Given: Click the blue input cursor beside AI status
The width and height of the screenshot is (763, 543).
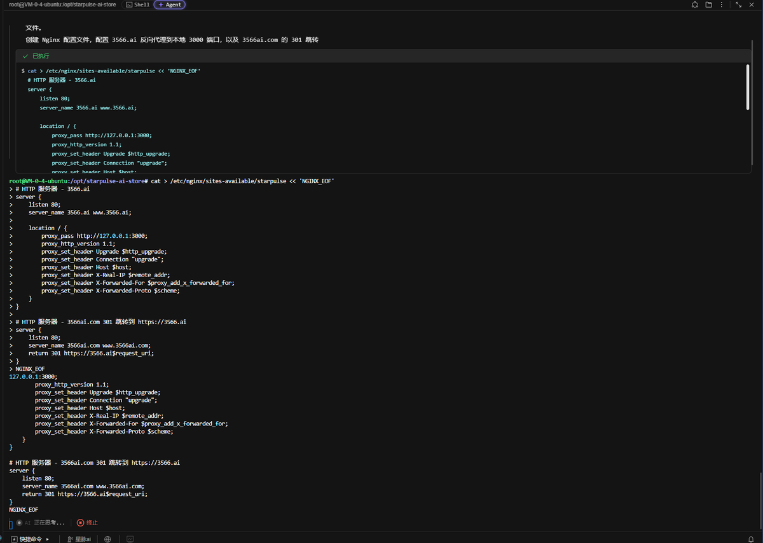Looking at the screenshot, I should click(11, 525).
